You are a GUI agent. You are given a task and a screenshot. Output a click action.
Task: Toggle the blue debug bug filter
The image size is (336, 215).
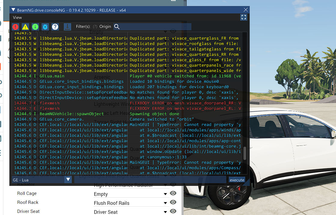[45, 27]
